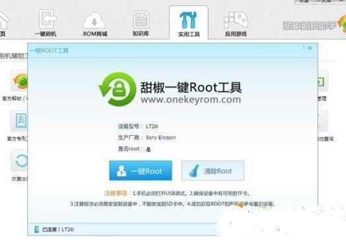Click the manufacturer value Sony Ericsson
Image resolution: width=346 pixels, height=245 pixels.
pos(161,138)
